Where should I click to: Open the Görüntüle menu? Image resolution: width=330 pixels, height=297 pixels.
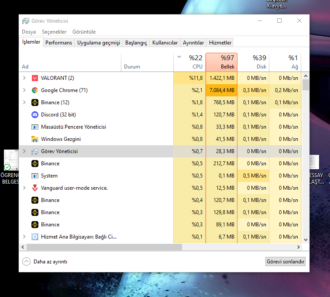click(x=84, y=32)
